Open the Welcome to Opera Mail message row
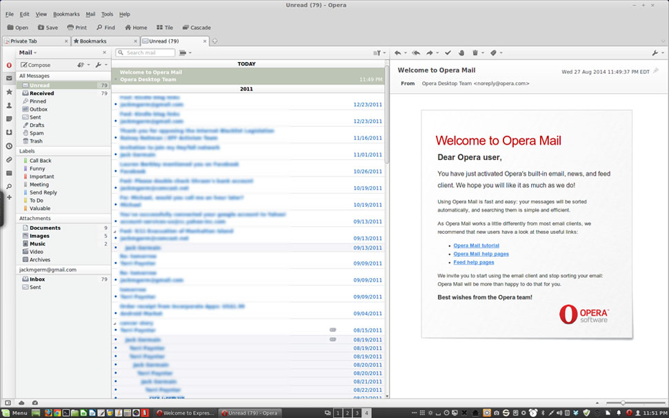669x418 pixels. [248, 76]
